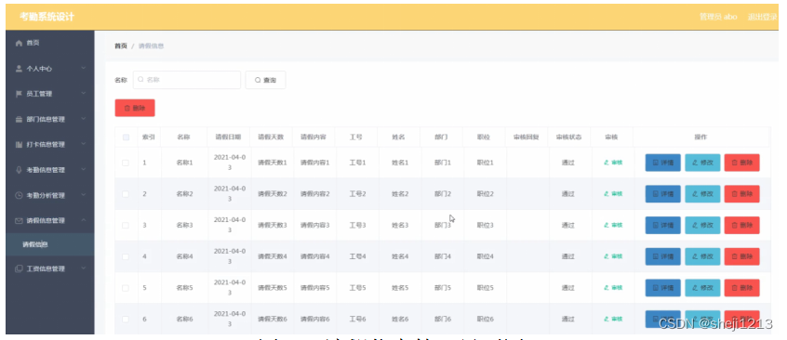
Task: Log out via 退出登录
Action: pos(762,17)
